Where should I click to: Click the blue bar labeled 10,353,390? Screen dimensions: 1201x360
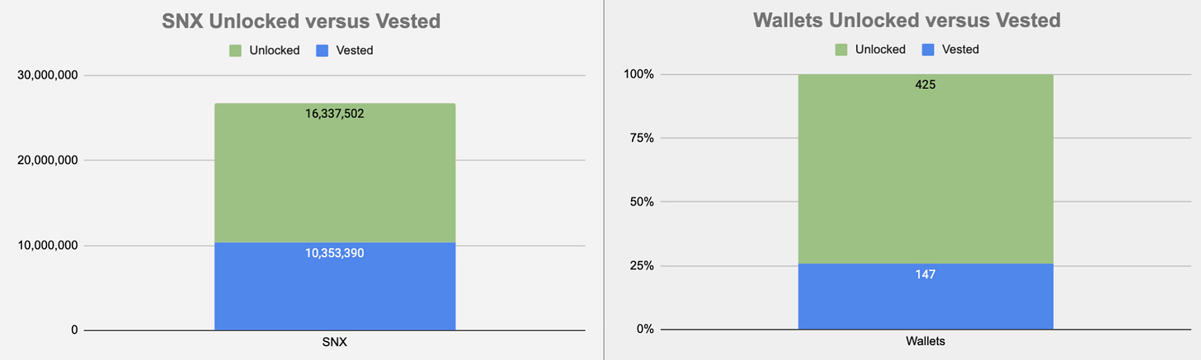(x=335, y=287)
